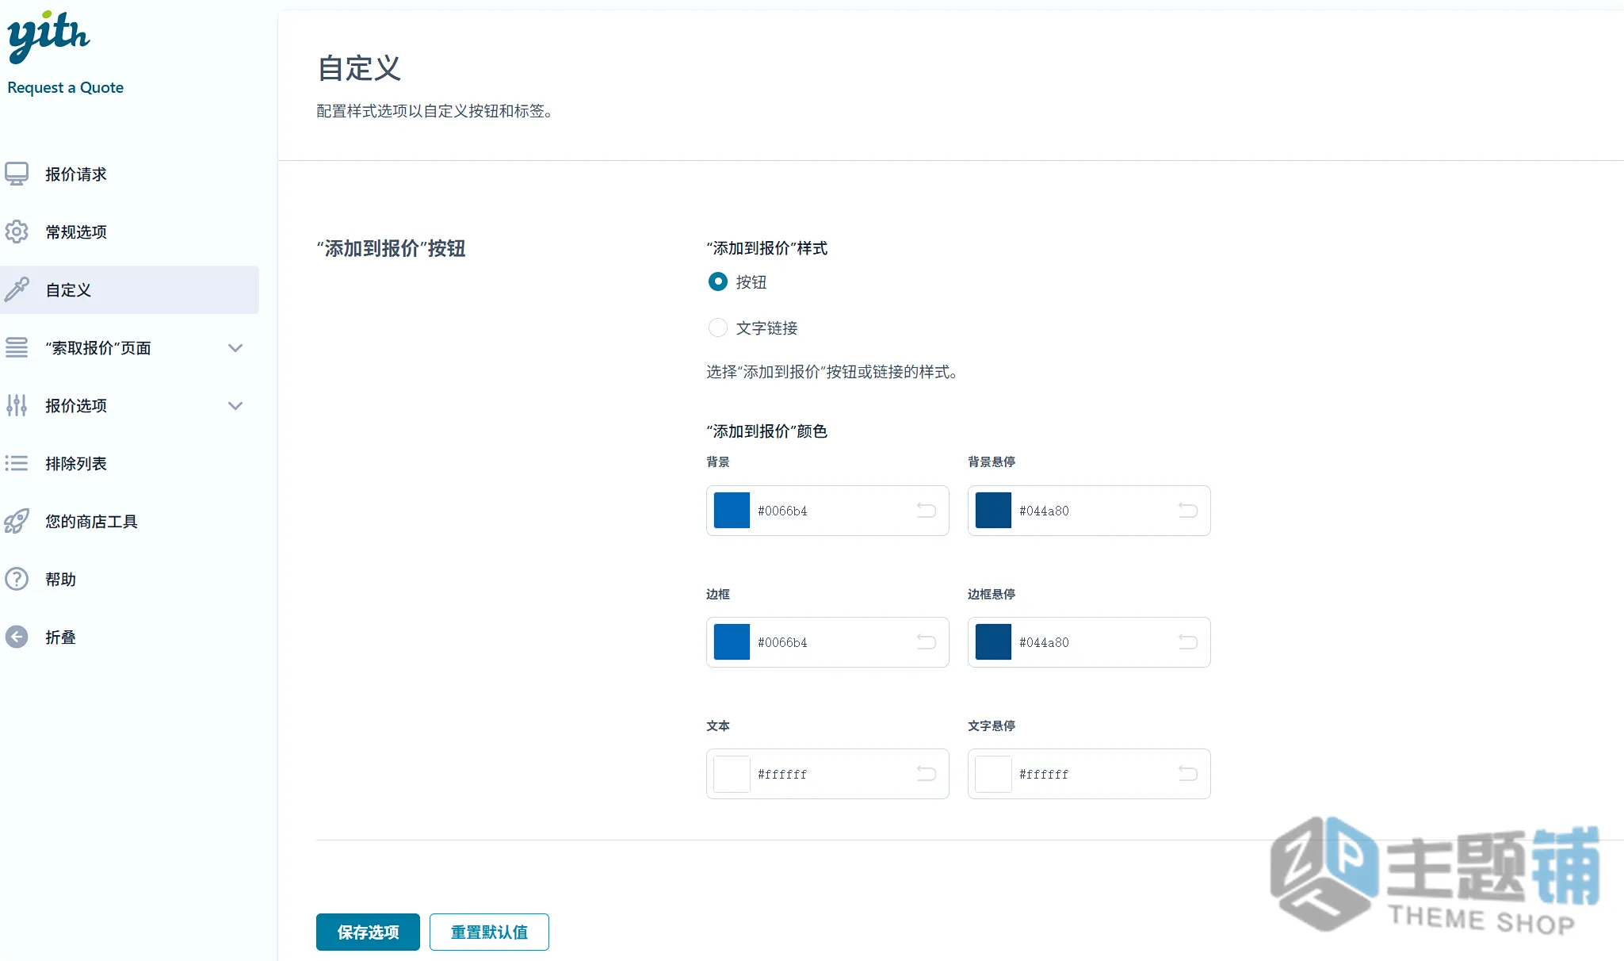Select the 按钮 style radio option
Screen dimensions: 1624x961
tap(717, 281)
